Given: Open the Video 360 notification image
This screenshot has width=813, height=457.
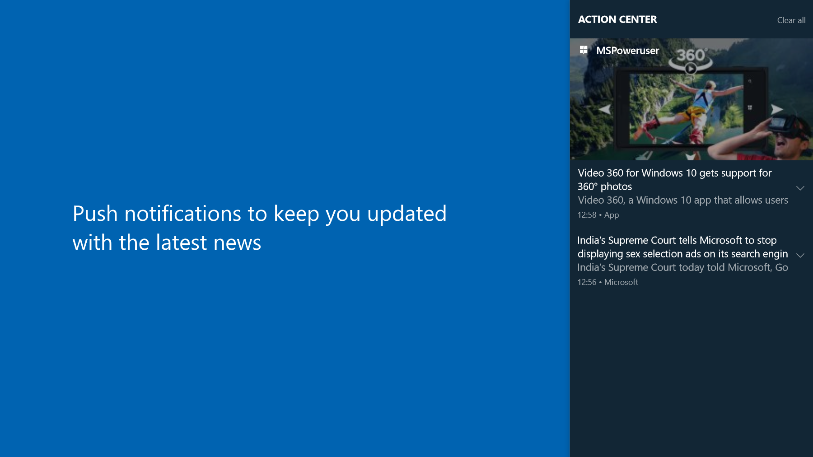Looking at the screenshot, I should coord(692,99).
